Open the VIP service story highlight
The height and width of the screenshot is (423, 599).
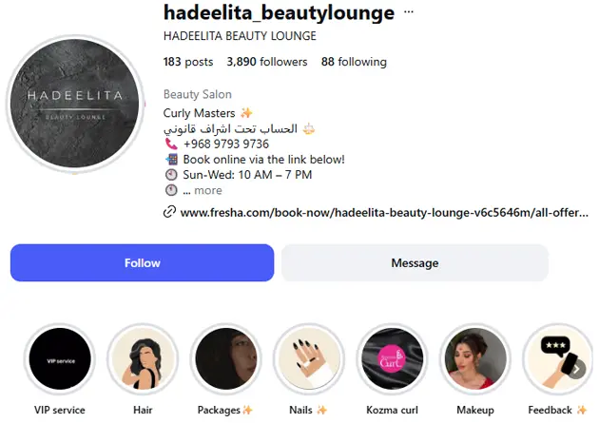coord(60,359)
